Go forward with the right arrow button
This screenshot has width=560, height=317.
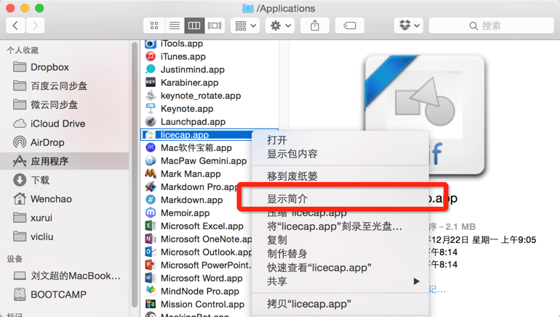tap(35, 25)
